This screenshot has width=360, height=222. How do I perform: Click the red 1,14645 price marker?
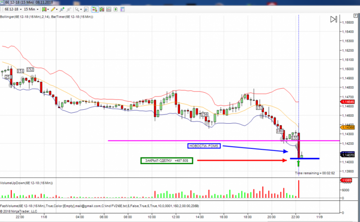[x=348, y=102]
